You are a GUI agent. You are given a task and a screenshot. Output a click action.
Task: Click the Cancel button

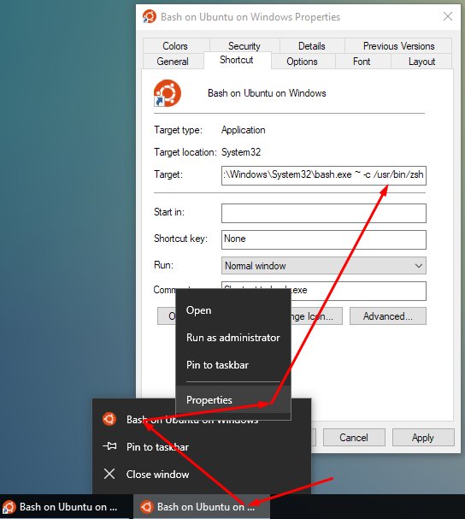coord(354,438)
